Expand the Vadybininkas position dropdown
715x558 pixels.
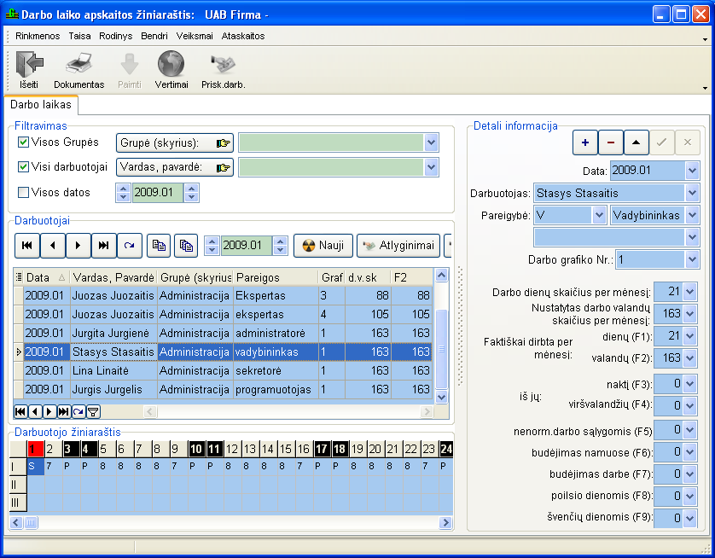pyautogui.click(x=692, y=215)
